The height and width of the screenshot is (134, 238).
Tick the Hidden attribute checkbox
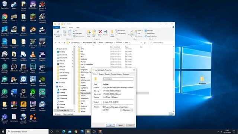104,110
